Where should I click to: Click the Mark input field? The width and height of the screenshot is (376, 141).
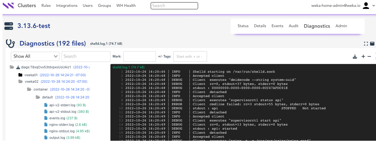pos(139,56)
